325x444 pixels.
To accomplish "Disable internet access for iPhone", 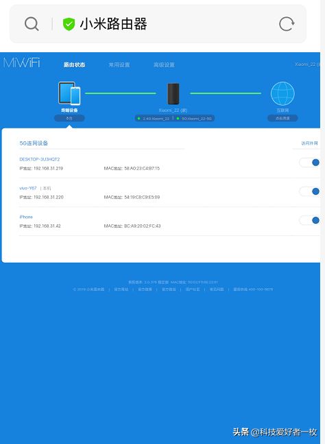I will click(x=309, y=220).
